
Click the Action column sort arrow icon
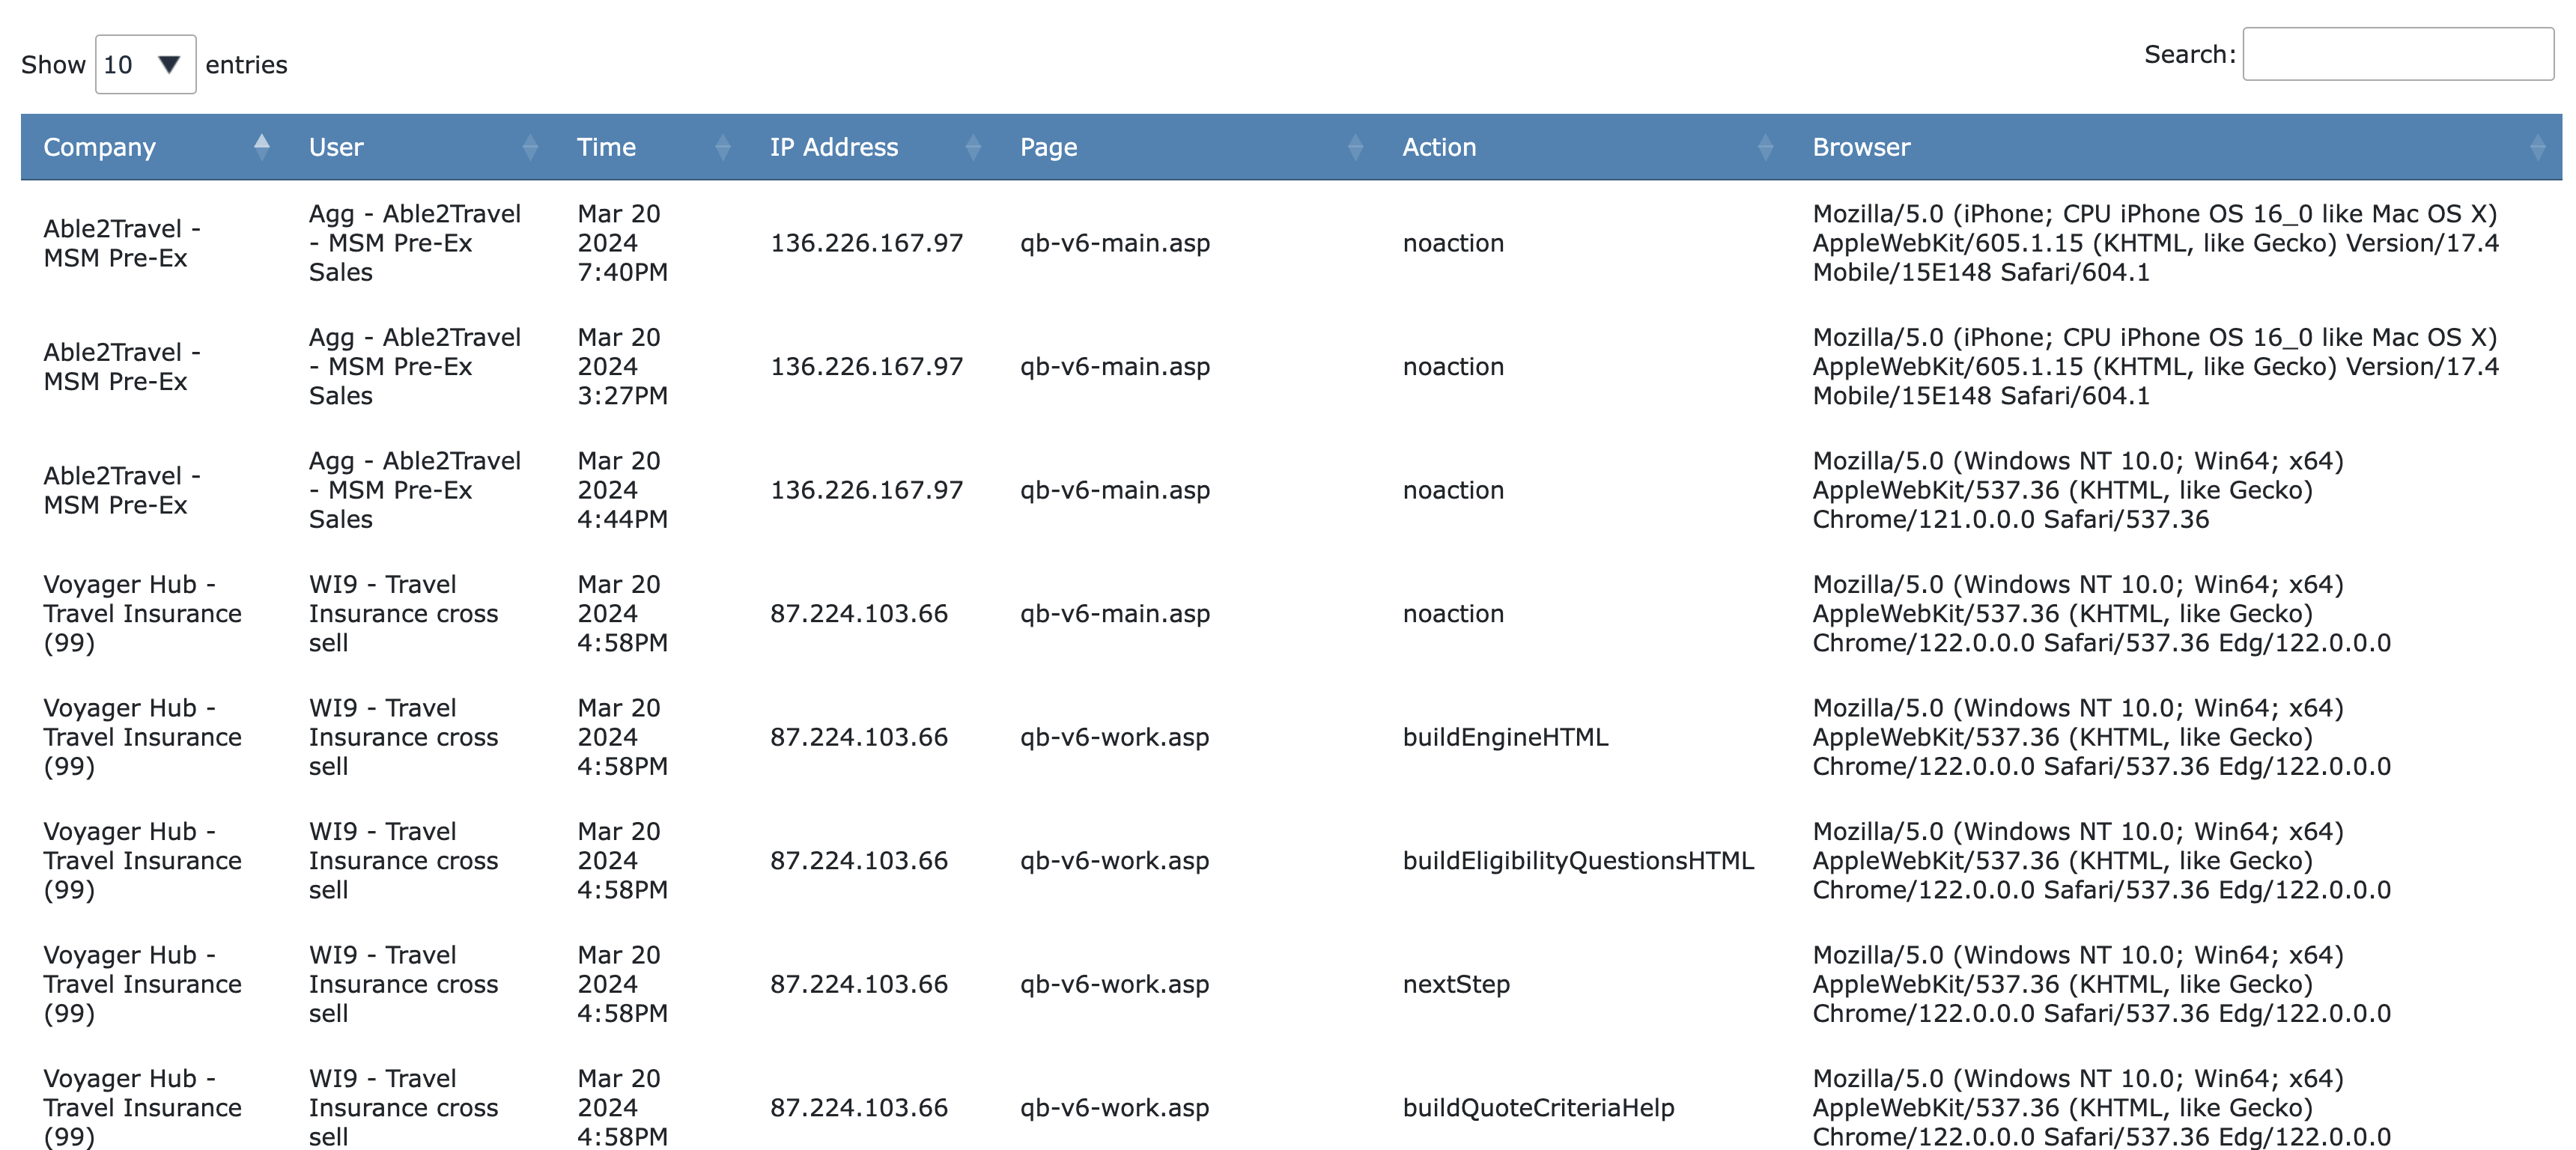[x=1766, y=147]
